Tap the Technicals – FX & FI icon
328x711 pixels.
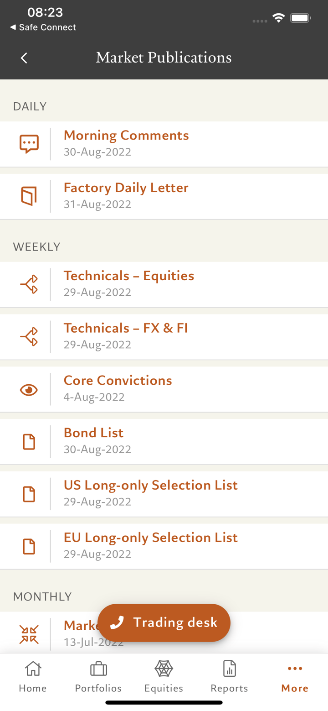[x=29, y=337]
